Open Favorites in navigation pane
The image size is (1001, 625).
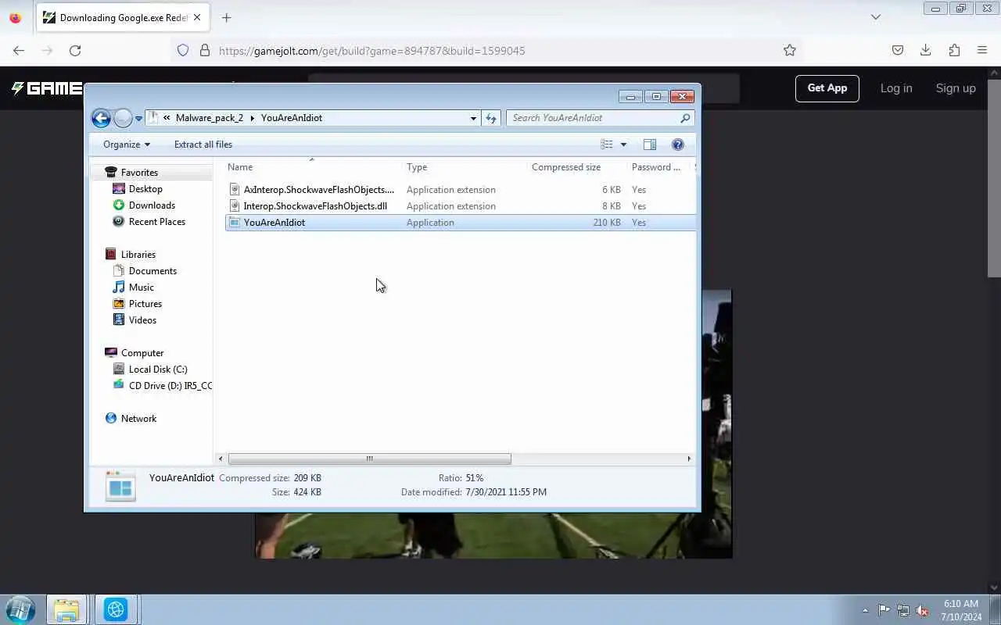point(139,173)
